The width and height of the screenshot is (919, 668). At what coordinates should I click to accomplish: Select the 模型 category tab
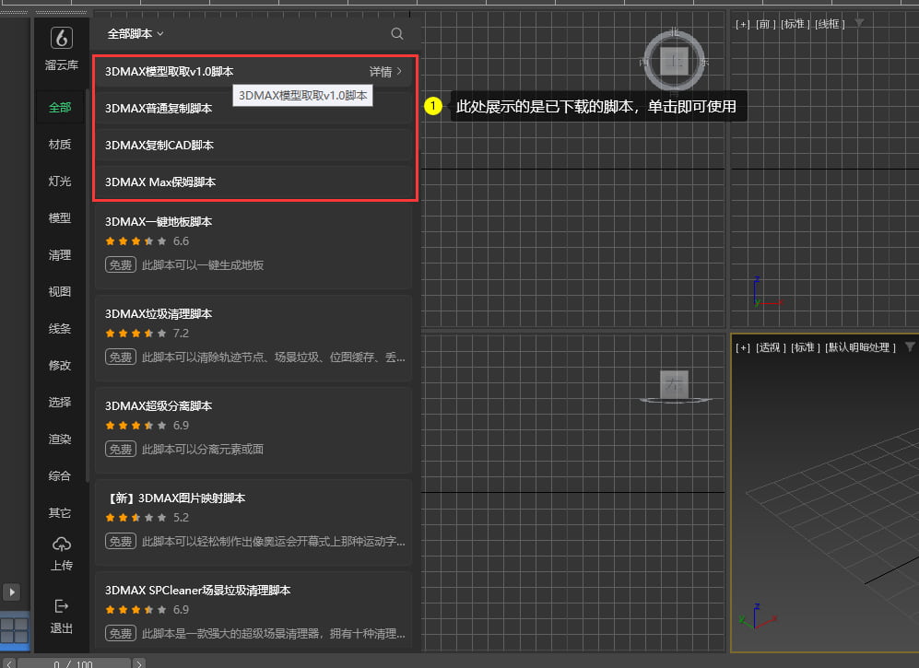coord(60,218)
